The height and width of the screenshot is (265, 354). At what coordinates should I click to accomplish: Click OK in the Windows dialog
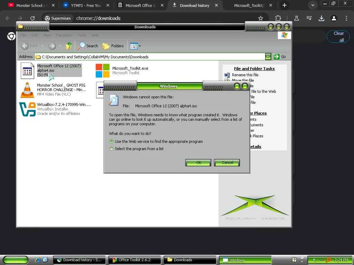pyautogui.click(x=198, y=163)
